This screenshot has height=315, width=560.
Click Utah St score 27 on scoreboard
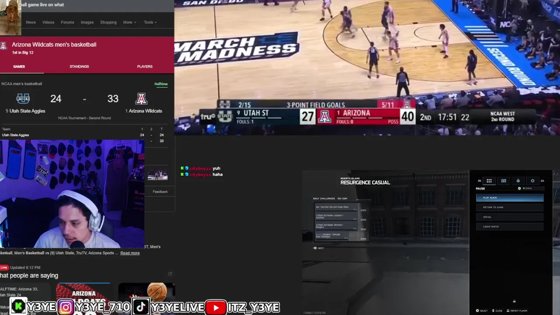[308, 116]
